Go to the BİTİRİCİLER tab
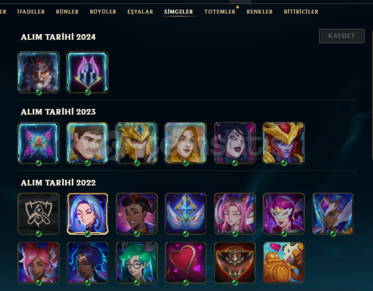This screenshot has width=373, height=291. 301,12
